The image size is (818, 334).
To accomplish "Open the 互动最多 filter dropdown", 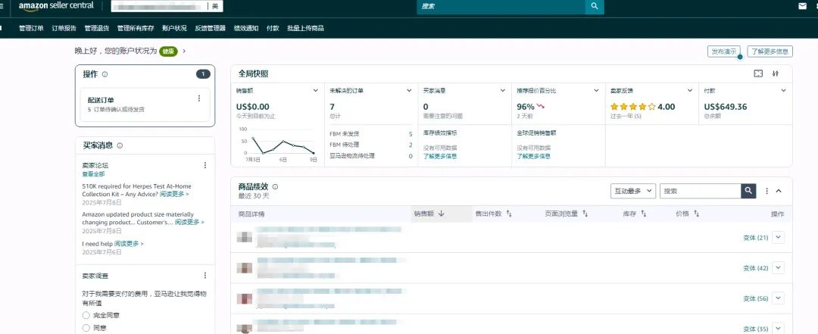I will tap(632, 191).
